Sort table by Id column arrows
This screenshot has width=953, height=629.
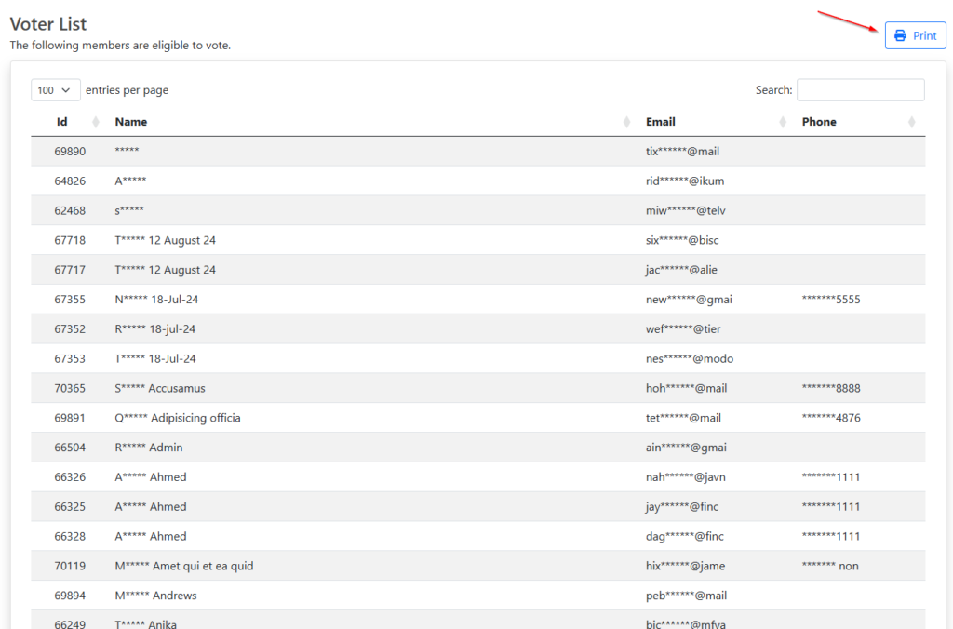tap(96, 122)
